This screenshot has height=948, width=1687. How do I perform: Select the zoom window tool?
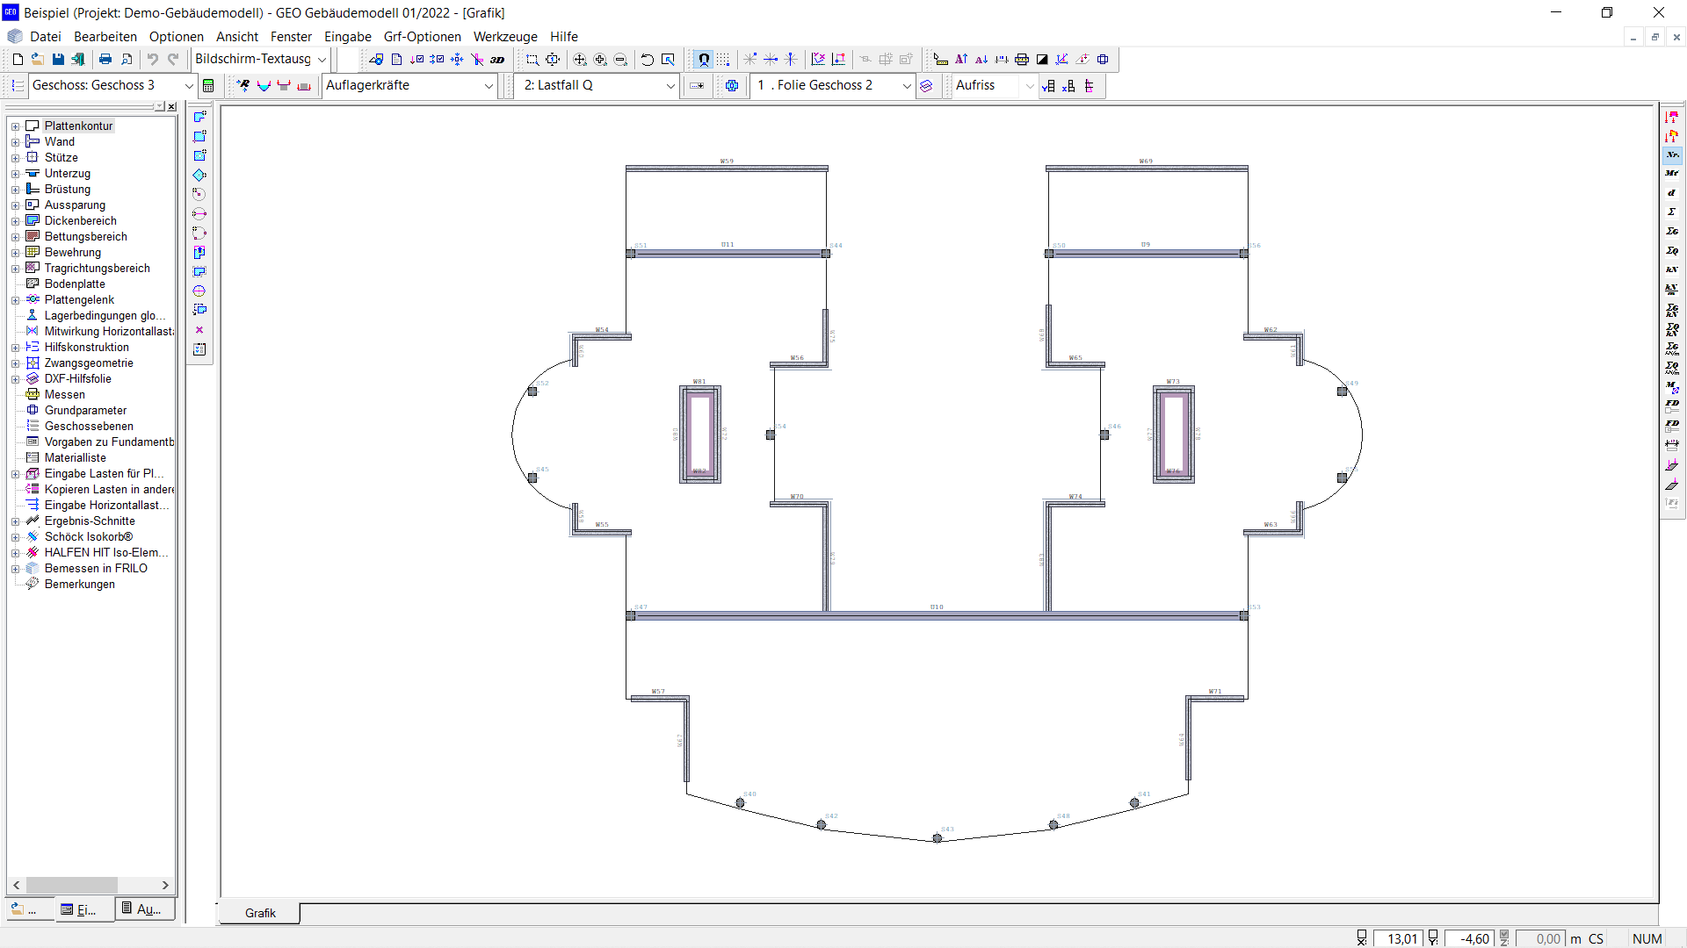(x=532, y=59)
